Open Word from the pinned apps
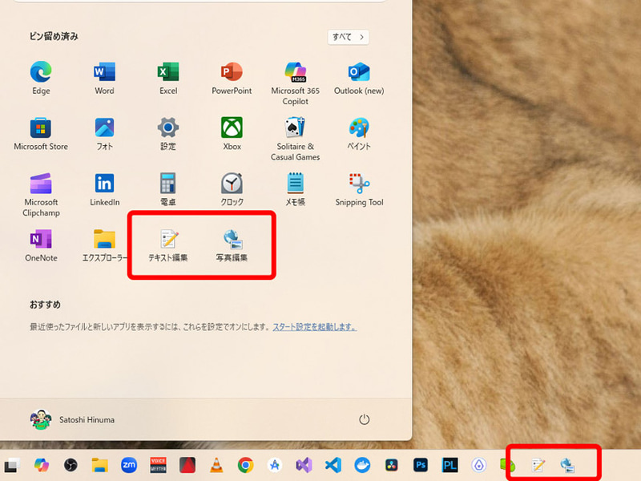 click(x=103, y=71)
